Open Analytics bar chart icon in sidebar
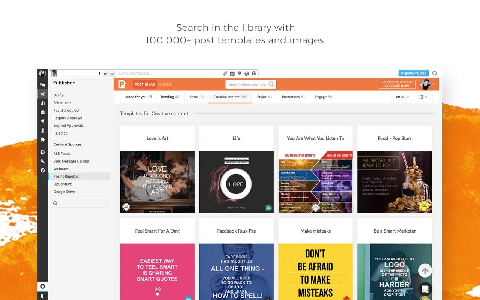480x300 pixels. [42, 103]
